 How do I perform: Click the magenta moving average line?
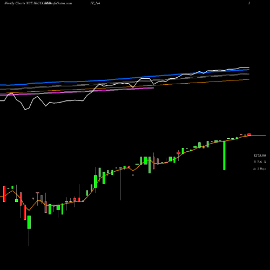tap(77, 92)
